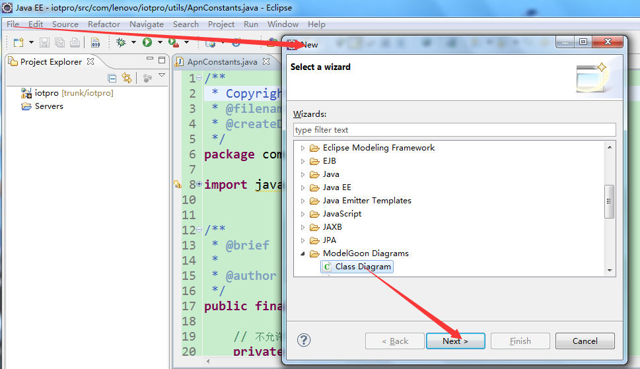Collapse the comment fold at line 1

coord(199,77)
